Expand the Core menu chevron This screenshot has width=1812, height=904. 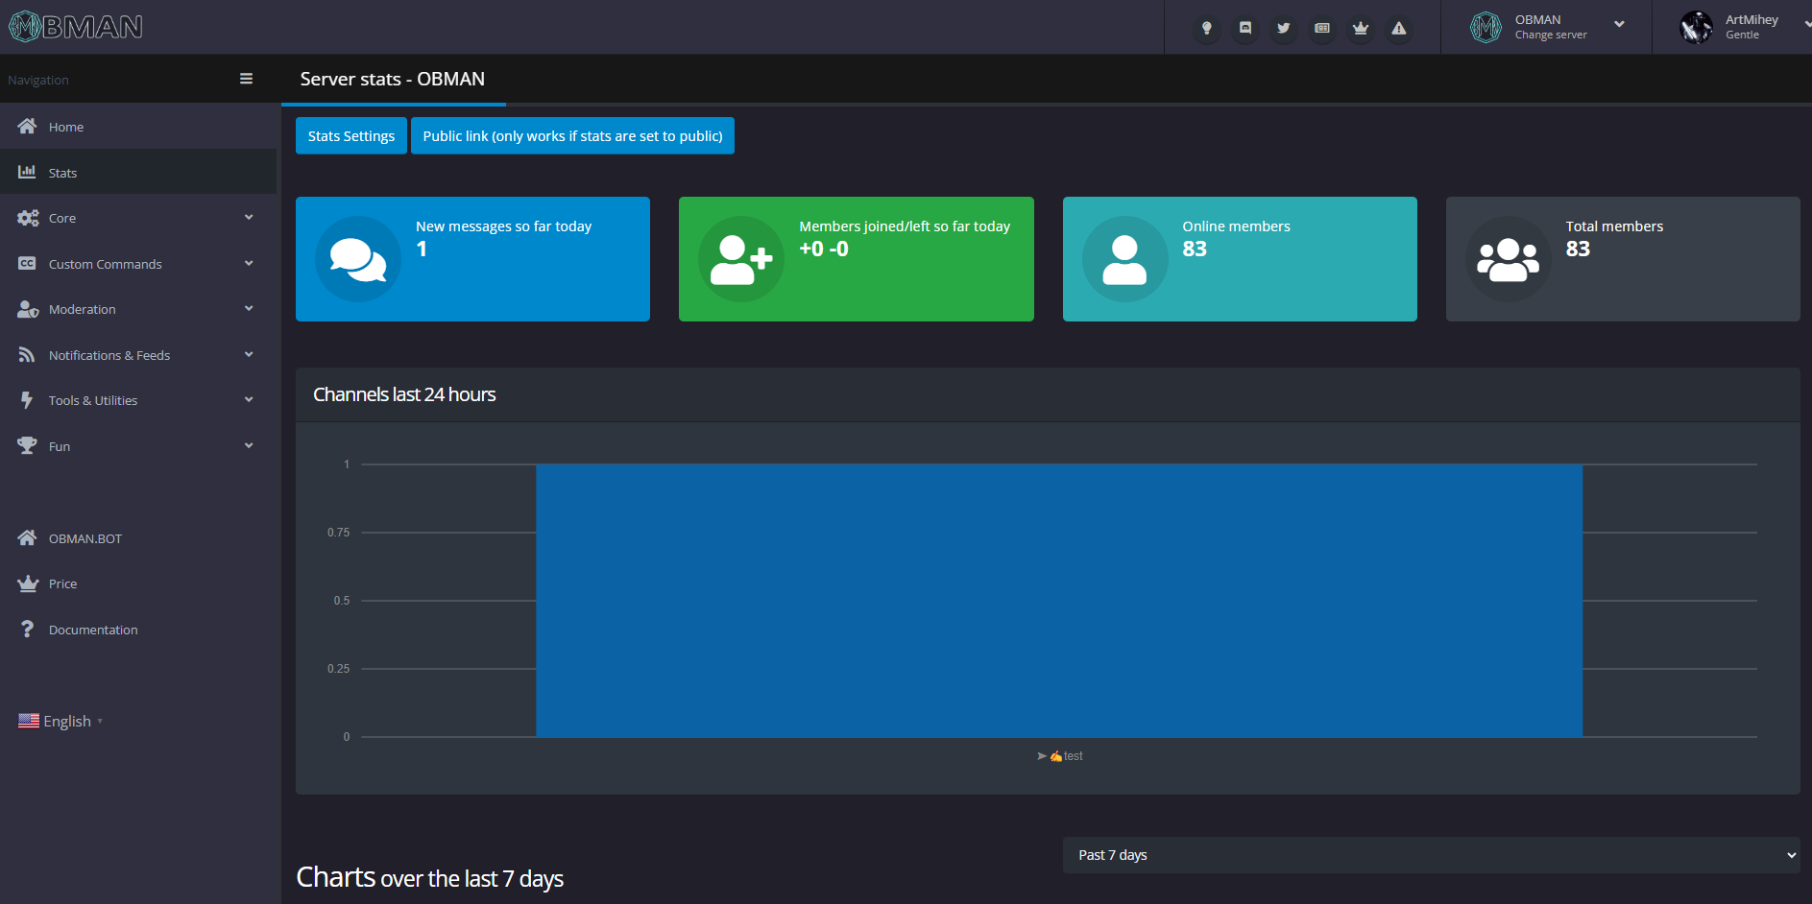point(249,217)
